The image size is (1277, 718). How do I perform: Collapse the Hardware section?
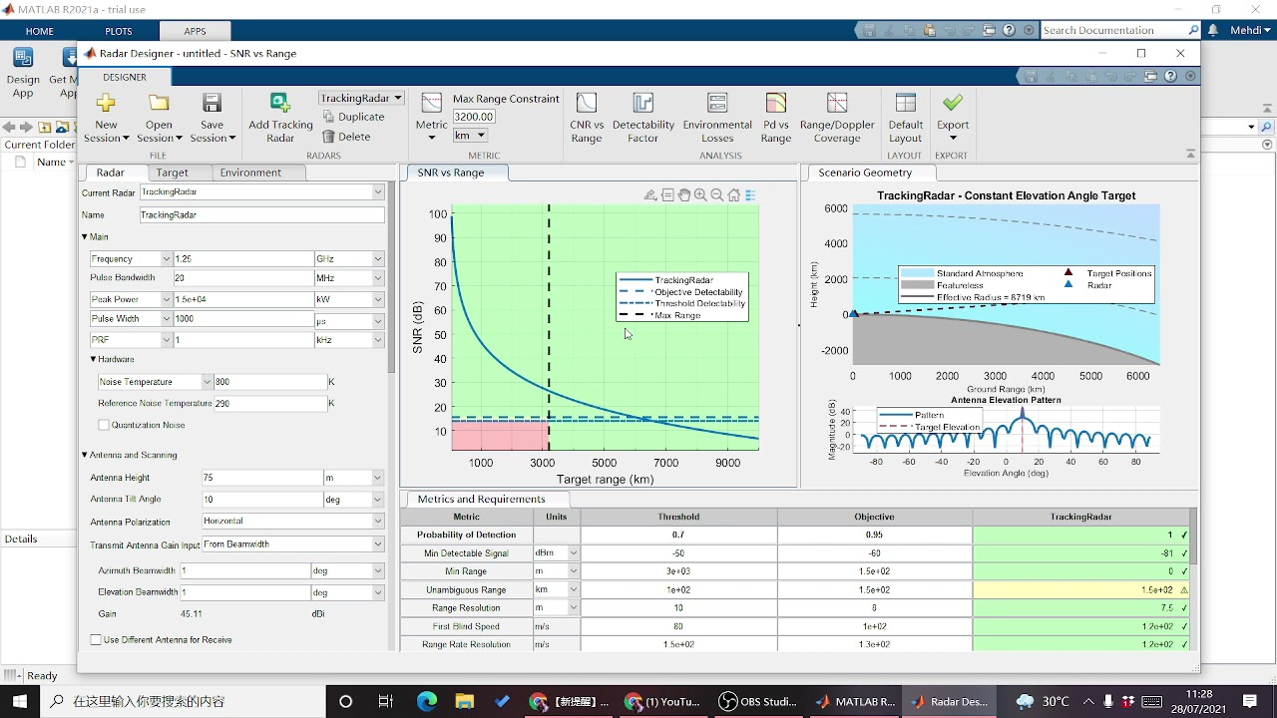tap(94, 359)
